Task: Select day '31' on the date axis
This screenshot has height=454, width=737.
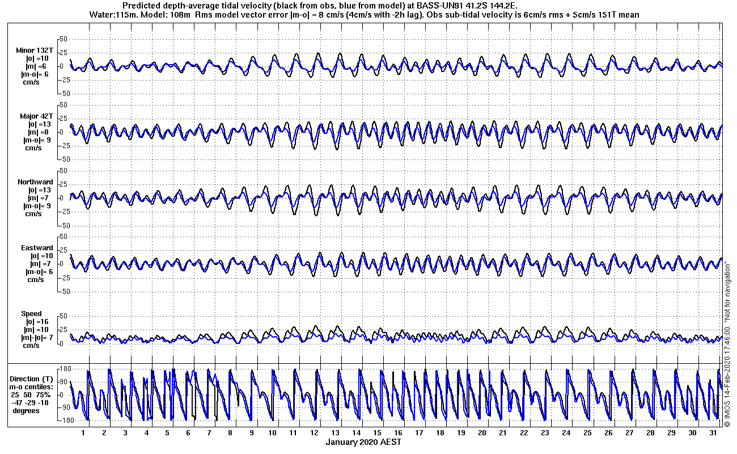Action: [x=713, y=432]
